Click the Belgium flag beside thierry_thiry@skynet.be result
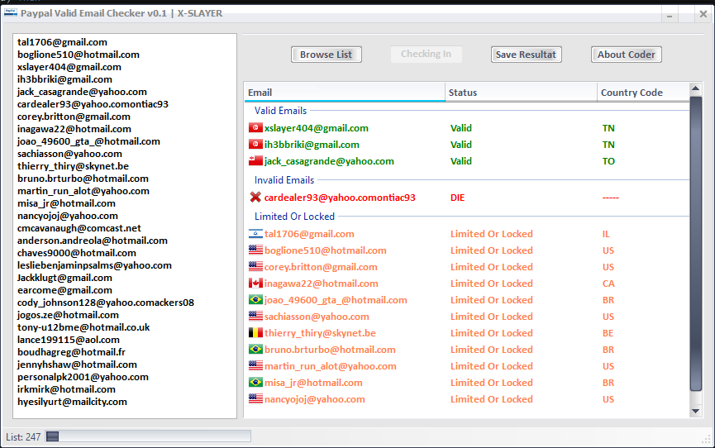 [255, 332]
